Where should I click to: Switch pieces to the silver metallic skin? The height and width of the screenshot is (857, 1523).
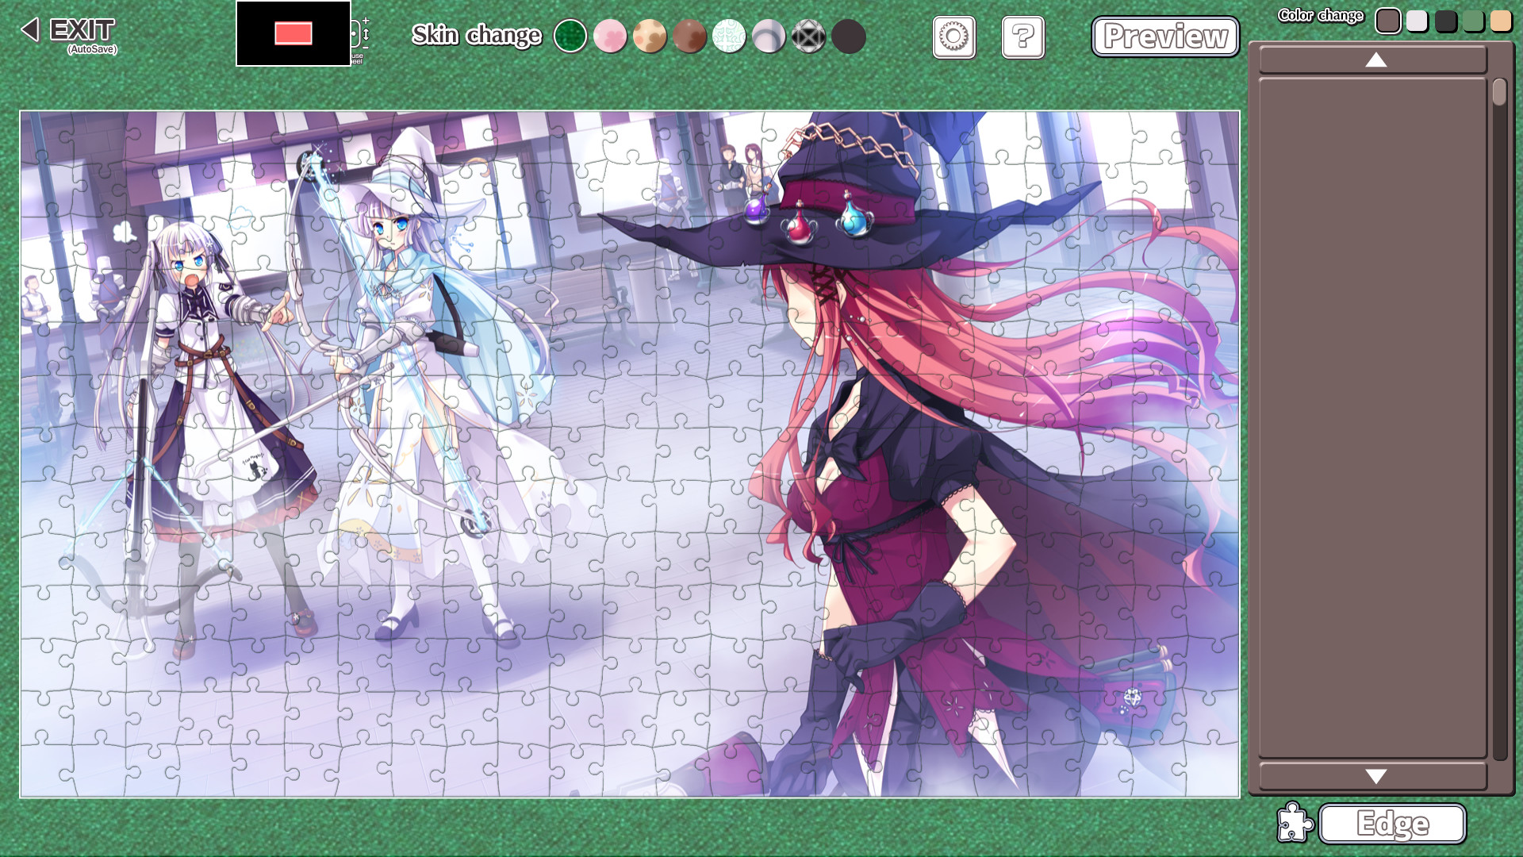pyautogui.click(x=769, y=37)
